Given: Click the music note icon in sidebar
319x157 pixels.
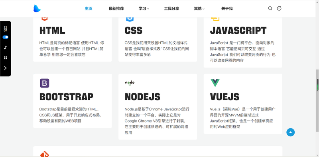Looking at the screenshot, I should click(6, 47).
